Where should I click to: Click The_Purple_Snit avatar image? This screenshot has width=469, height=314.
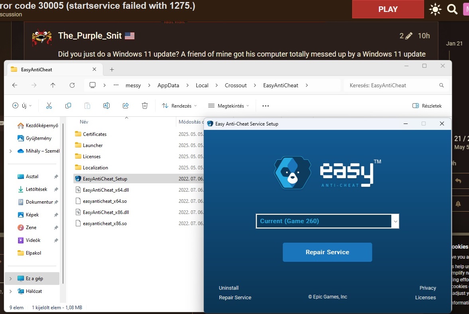[x=42, y=37]
